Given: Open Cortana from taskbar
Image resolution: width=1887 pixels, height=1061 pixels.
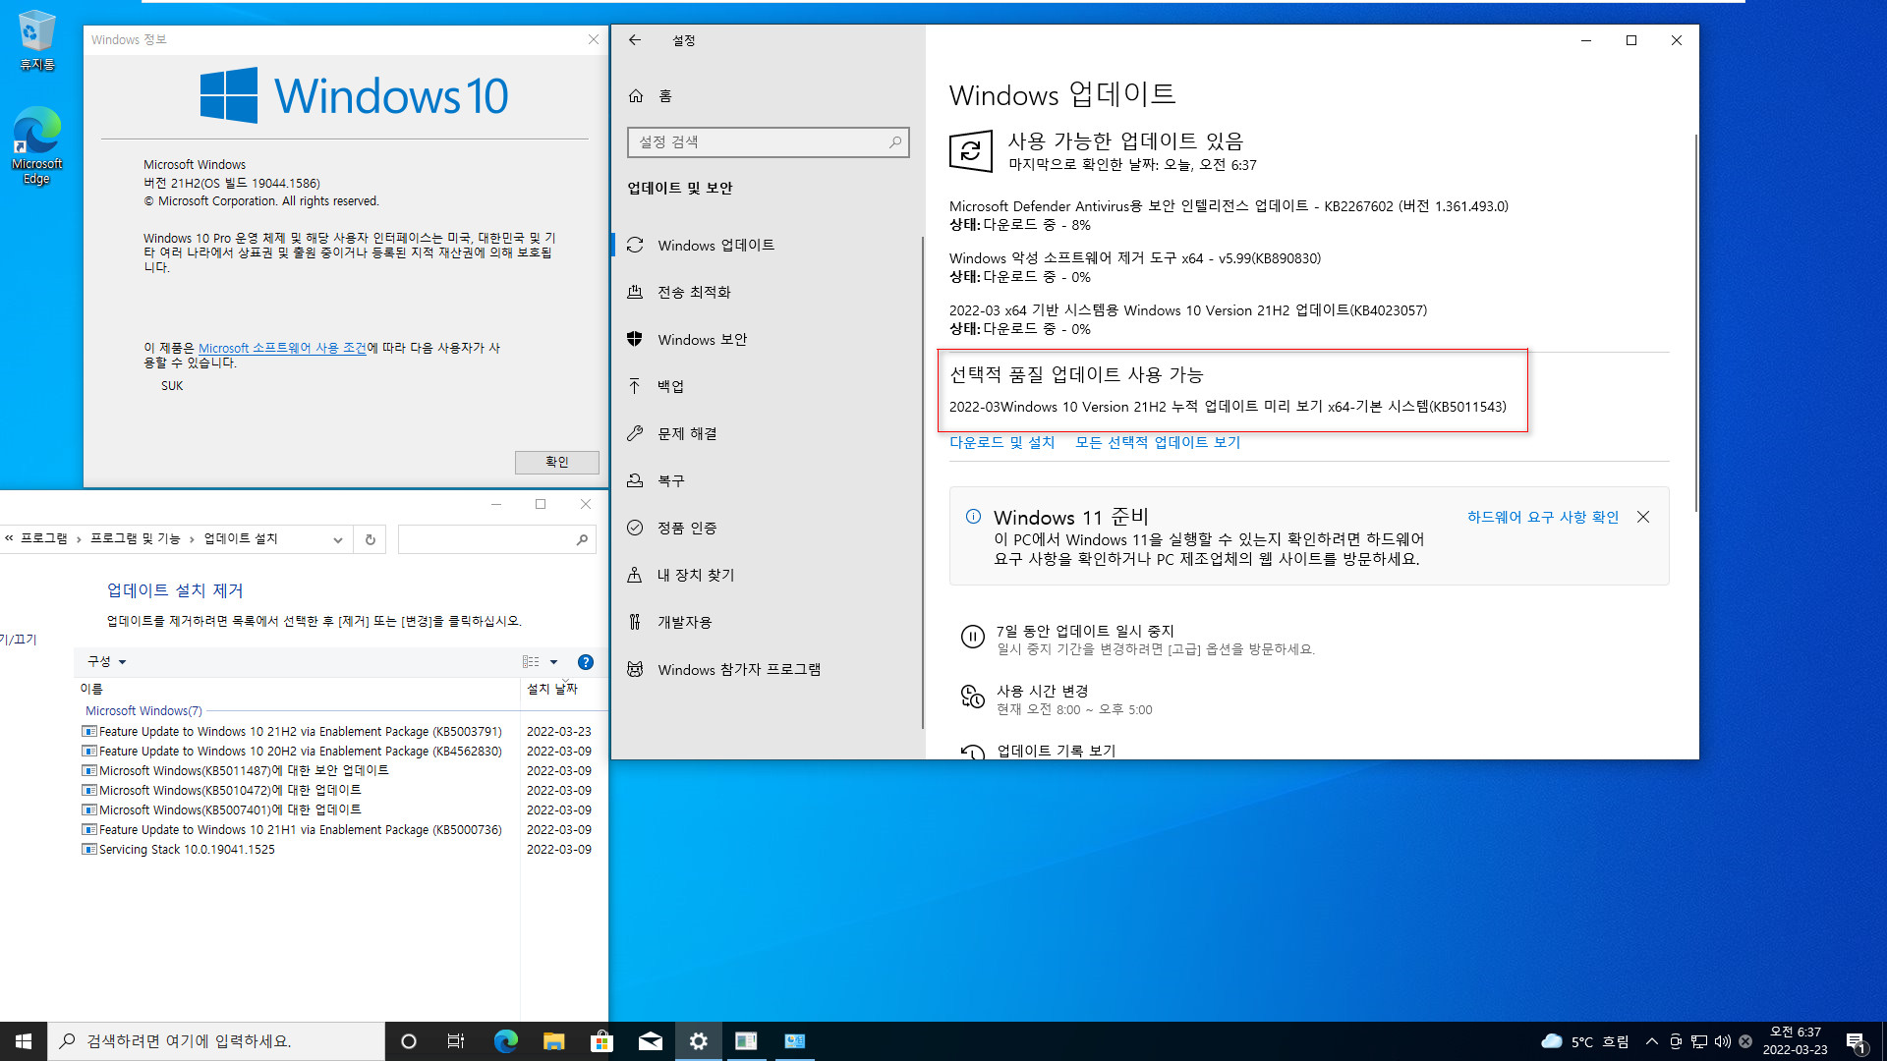Looking at the screenshot, I should (x=409, y=1041).
